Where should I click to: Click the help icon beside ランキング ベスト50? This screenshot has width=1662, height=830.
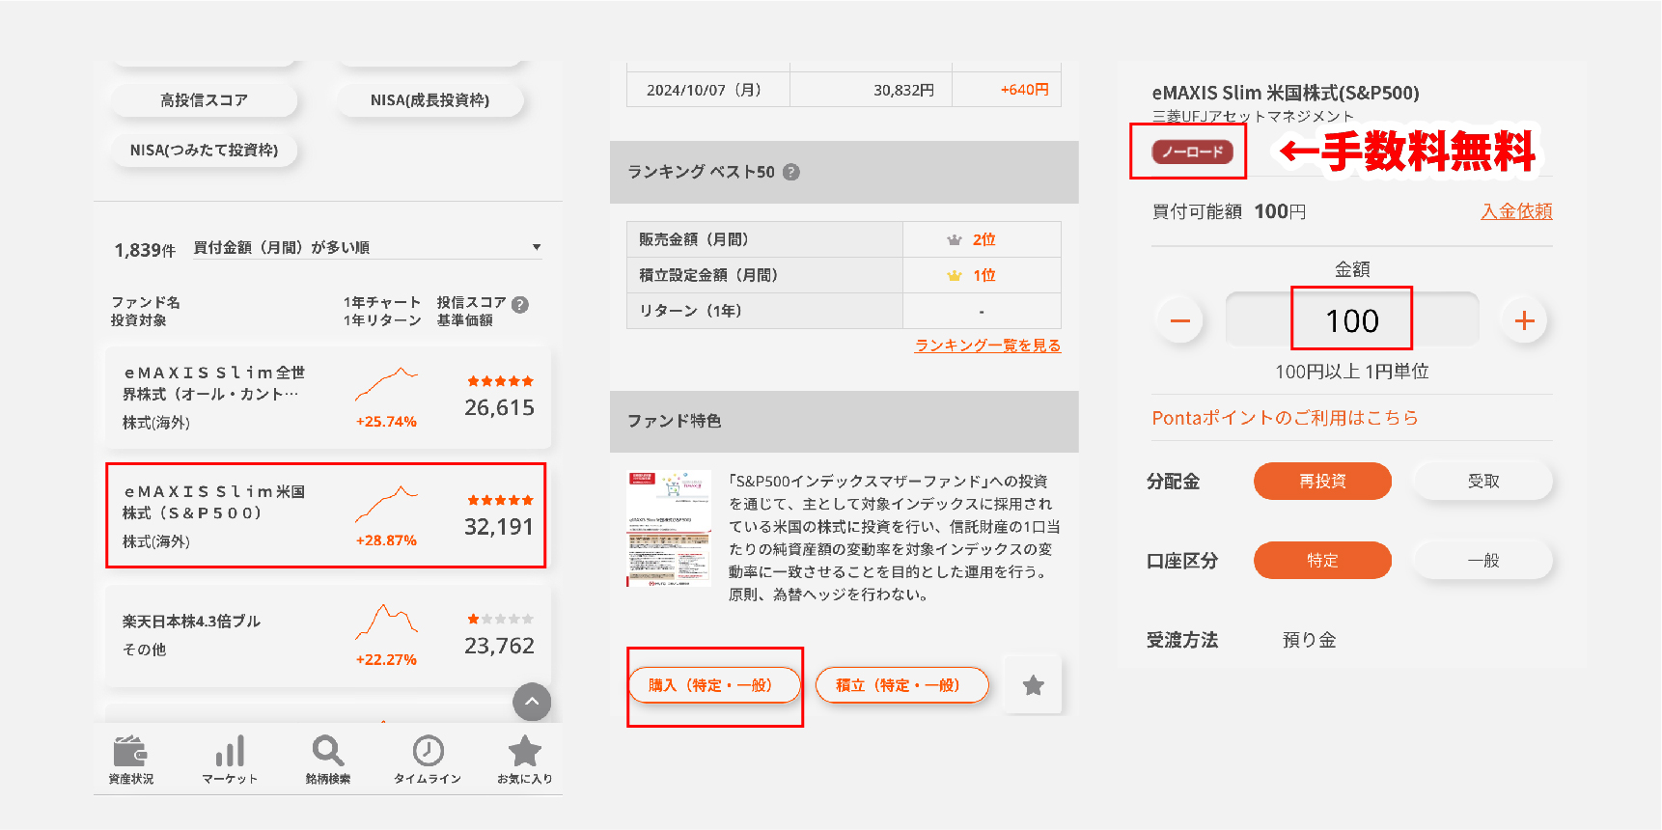(791, 172)
